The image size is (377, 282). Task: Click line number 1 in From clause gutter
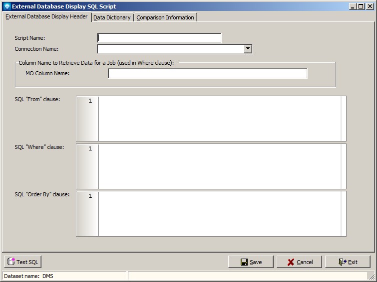pos(90,101)
